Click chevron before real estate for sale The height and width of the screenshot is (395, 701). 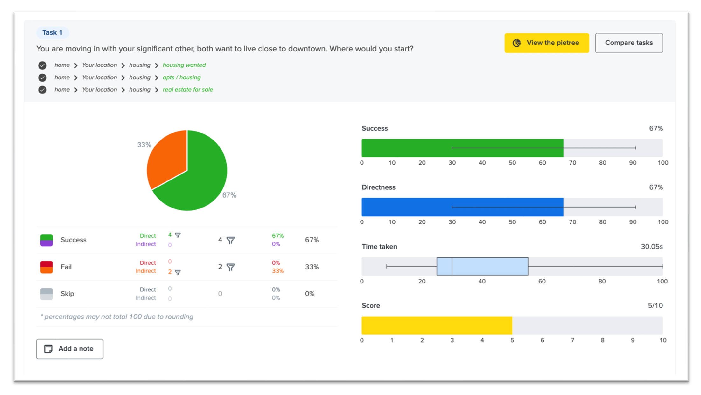point(157,90)
